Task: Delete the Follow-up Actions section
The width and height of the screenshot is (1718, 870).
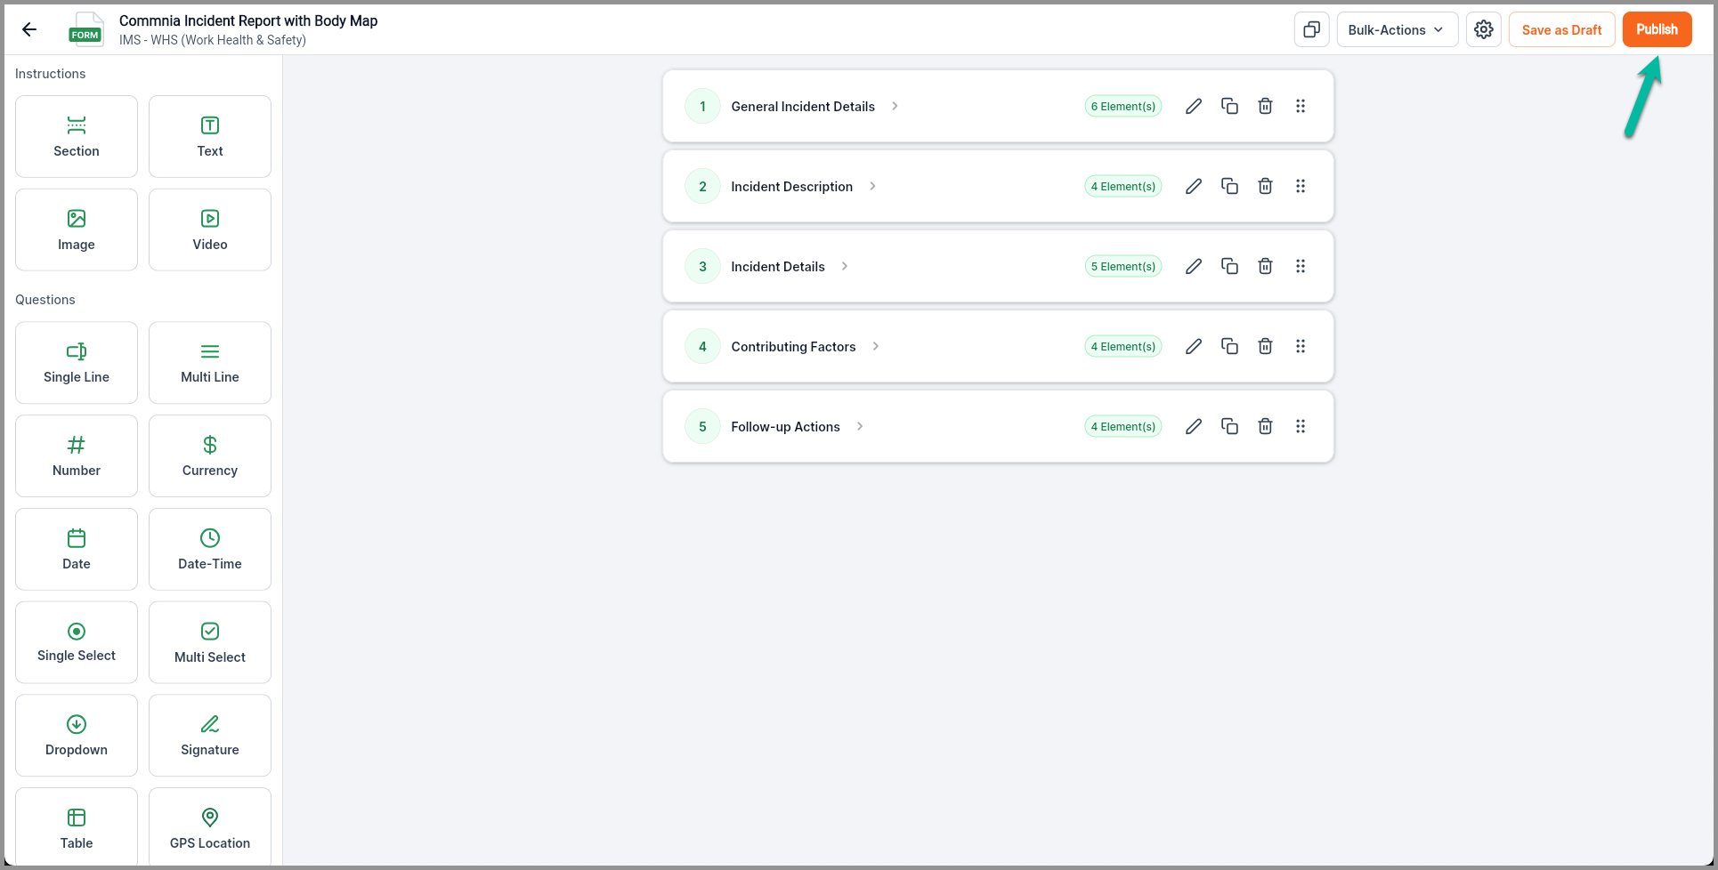Action: pyautogui.click(x=1265, y=427)
